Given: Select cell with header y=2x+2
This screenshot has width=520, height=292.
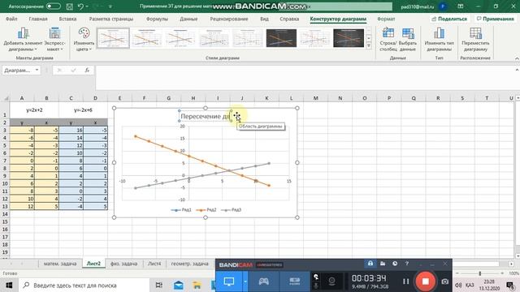Looking at the screenshot, I should [x=34, y=110].
